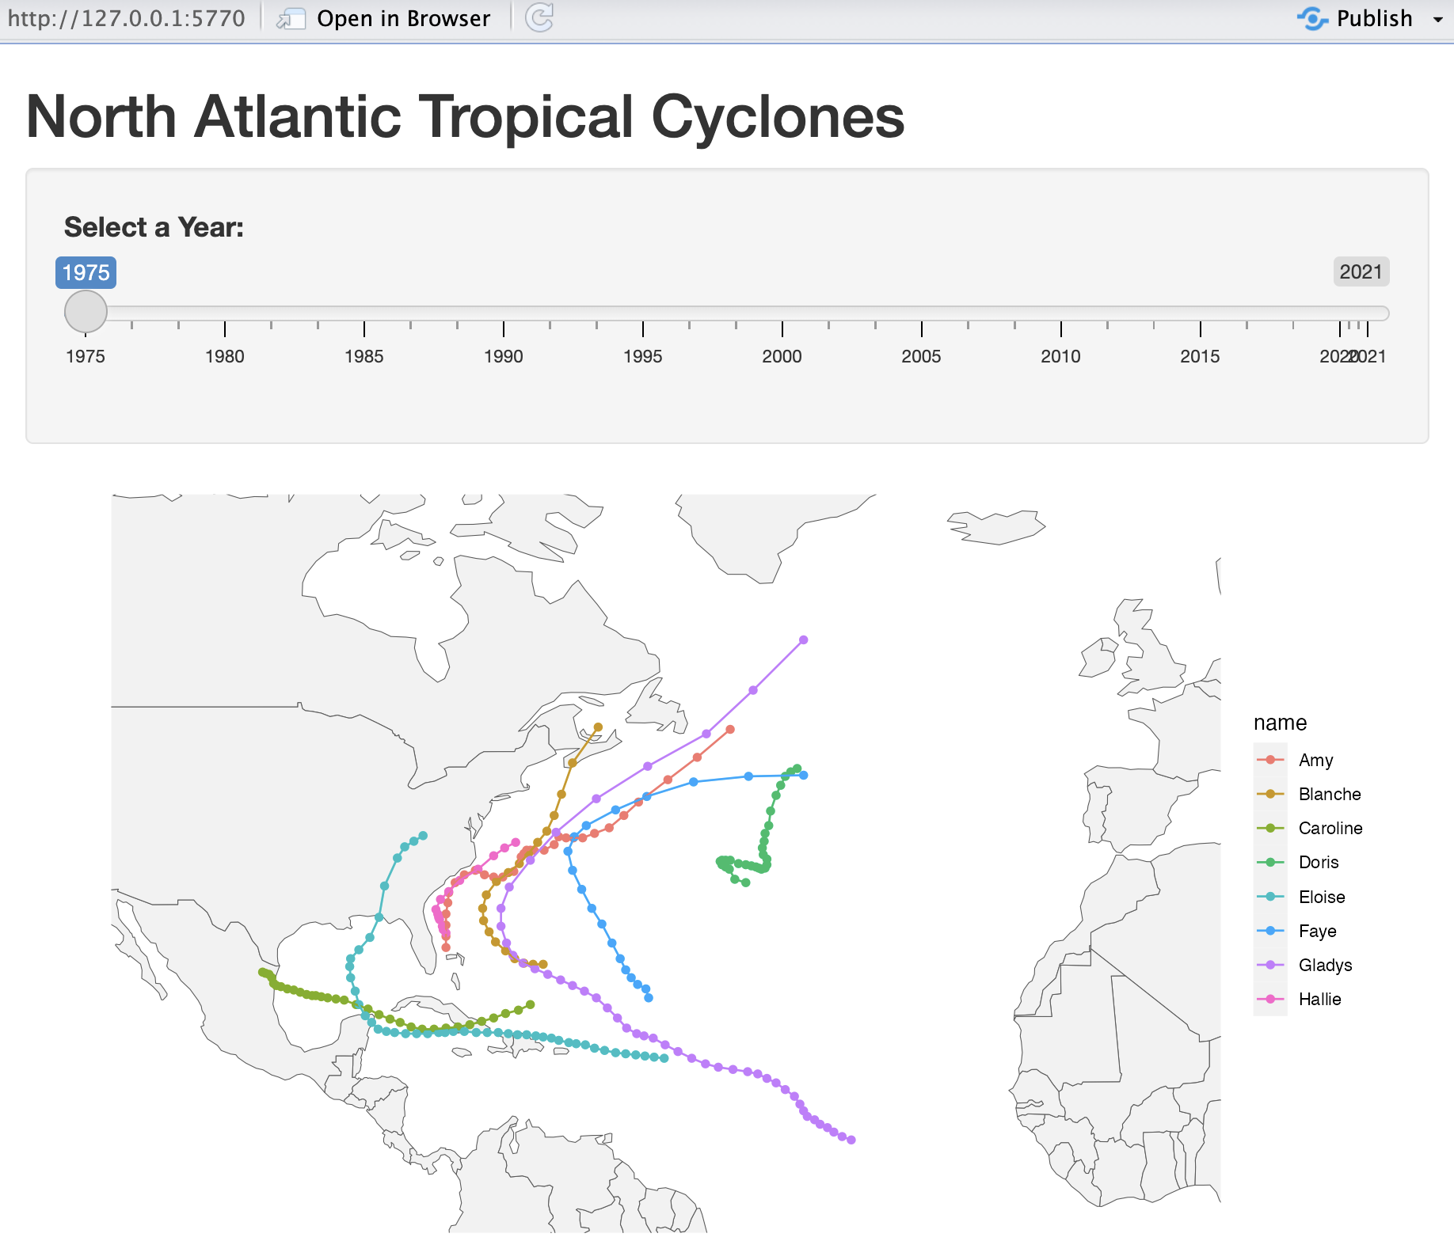Click the Publish button
The image size is (1454, 1260).
tap(1374, 18)
